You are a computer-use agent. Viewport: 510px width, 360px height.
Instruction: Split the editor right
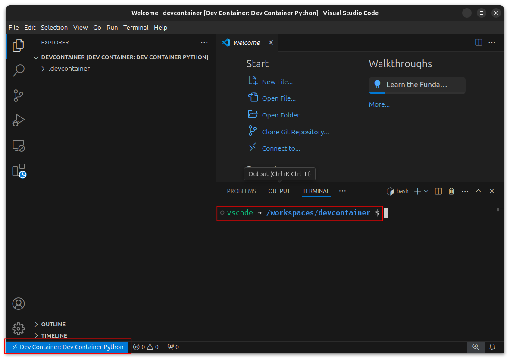click(479, 42)
